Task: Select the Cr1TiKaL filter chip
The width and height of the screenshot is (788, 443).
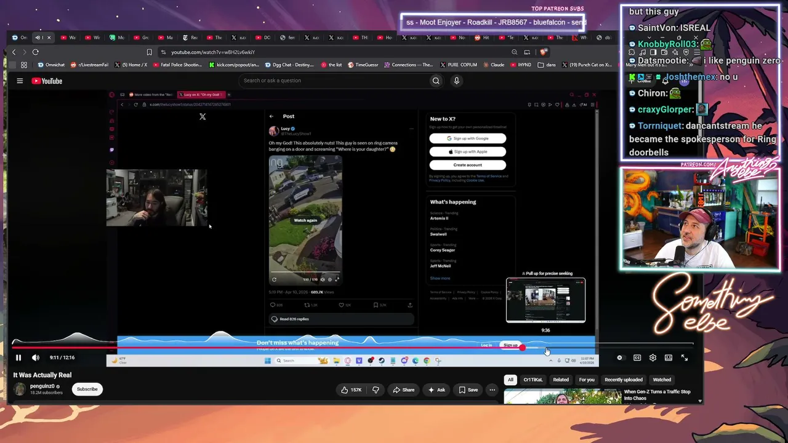Action: (533, 380)
